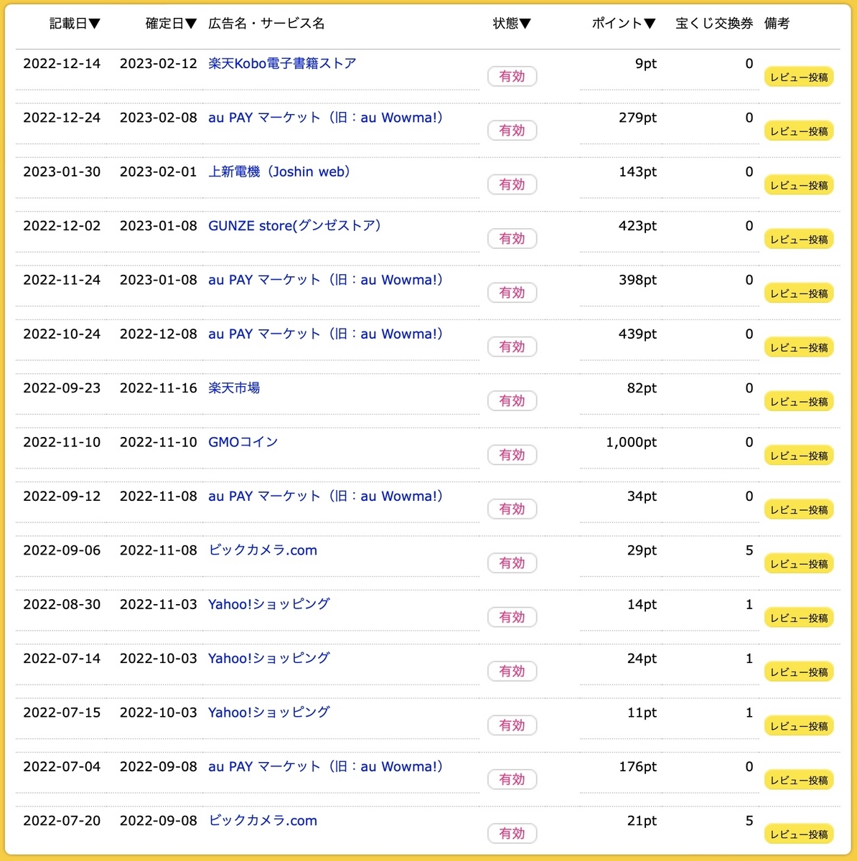Select 記載日 date 2022-11-10
The image size is (857, 861).
pyautogui.click(x=62, y=442)
